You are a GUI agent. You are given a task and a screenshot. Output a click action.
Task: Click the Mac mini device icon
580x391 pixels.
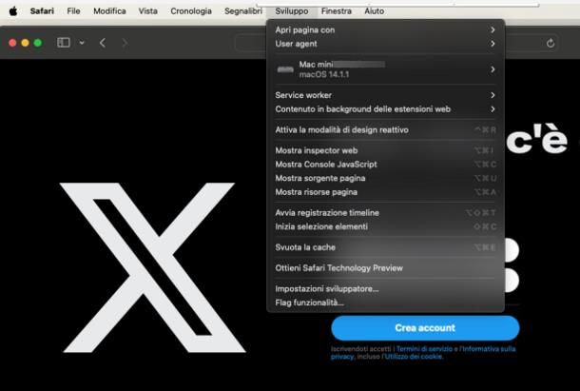tap(285, 69)
